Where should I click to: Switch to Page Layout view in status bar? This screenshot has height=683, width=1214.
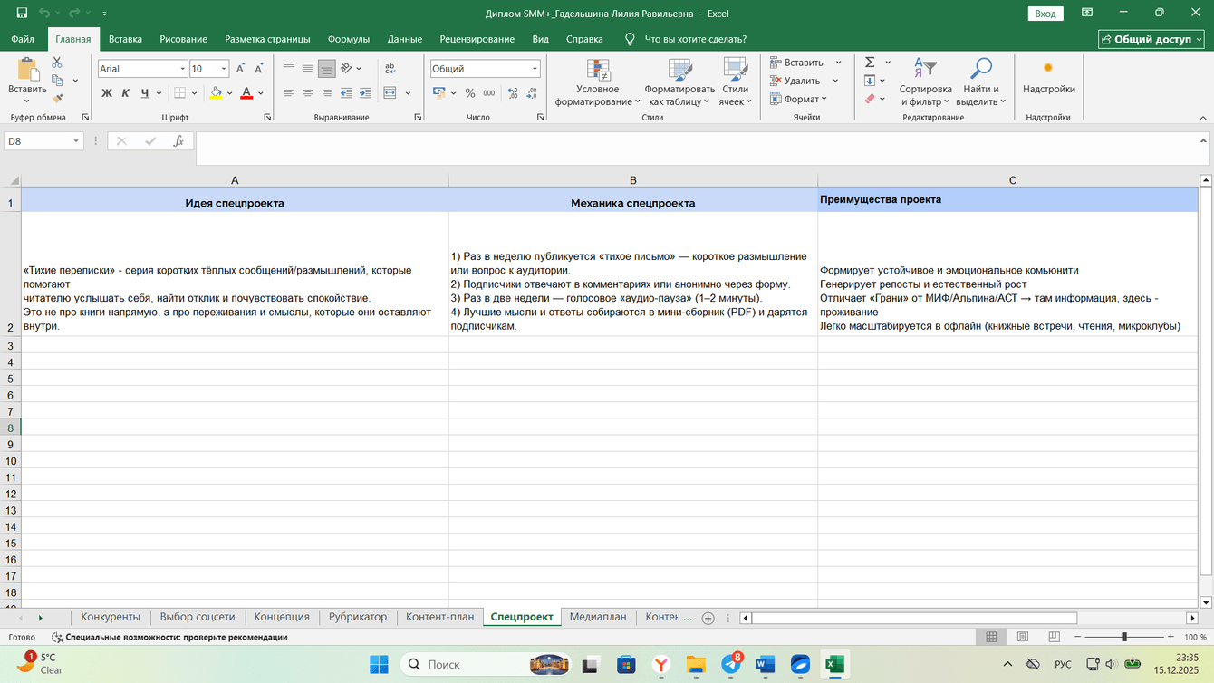(x=1022, y=637)
